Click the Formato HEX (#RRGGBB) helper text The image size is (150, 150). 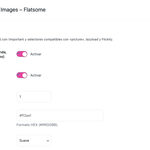pyautogui.click(x=37, y=125)
